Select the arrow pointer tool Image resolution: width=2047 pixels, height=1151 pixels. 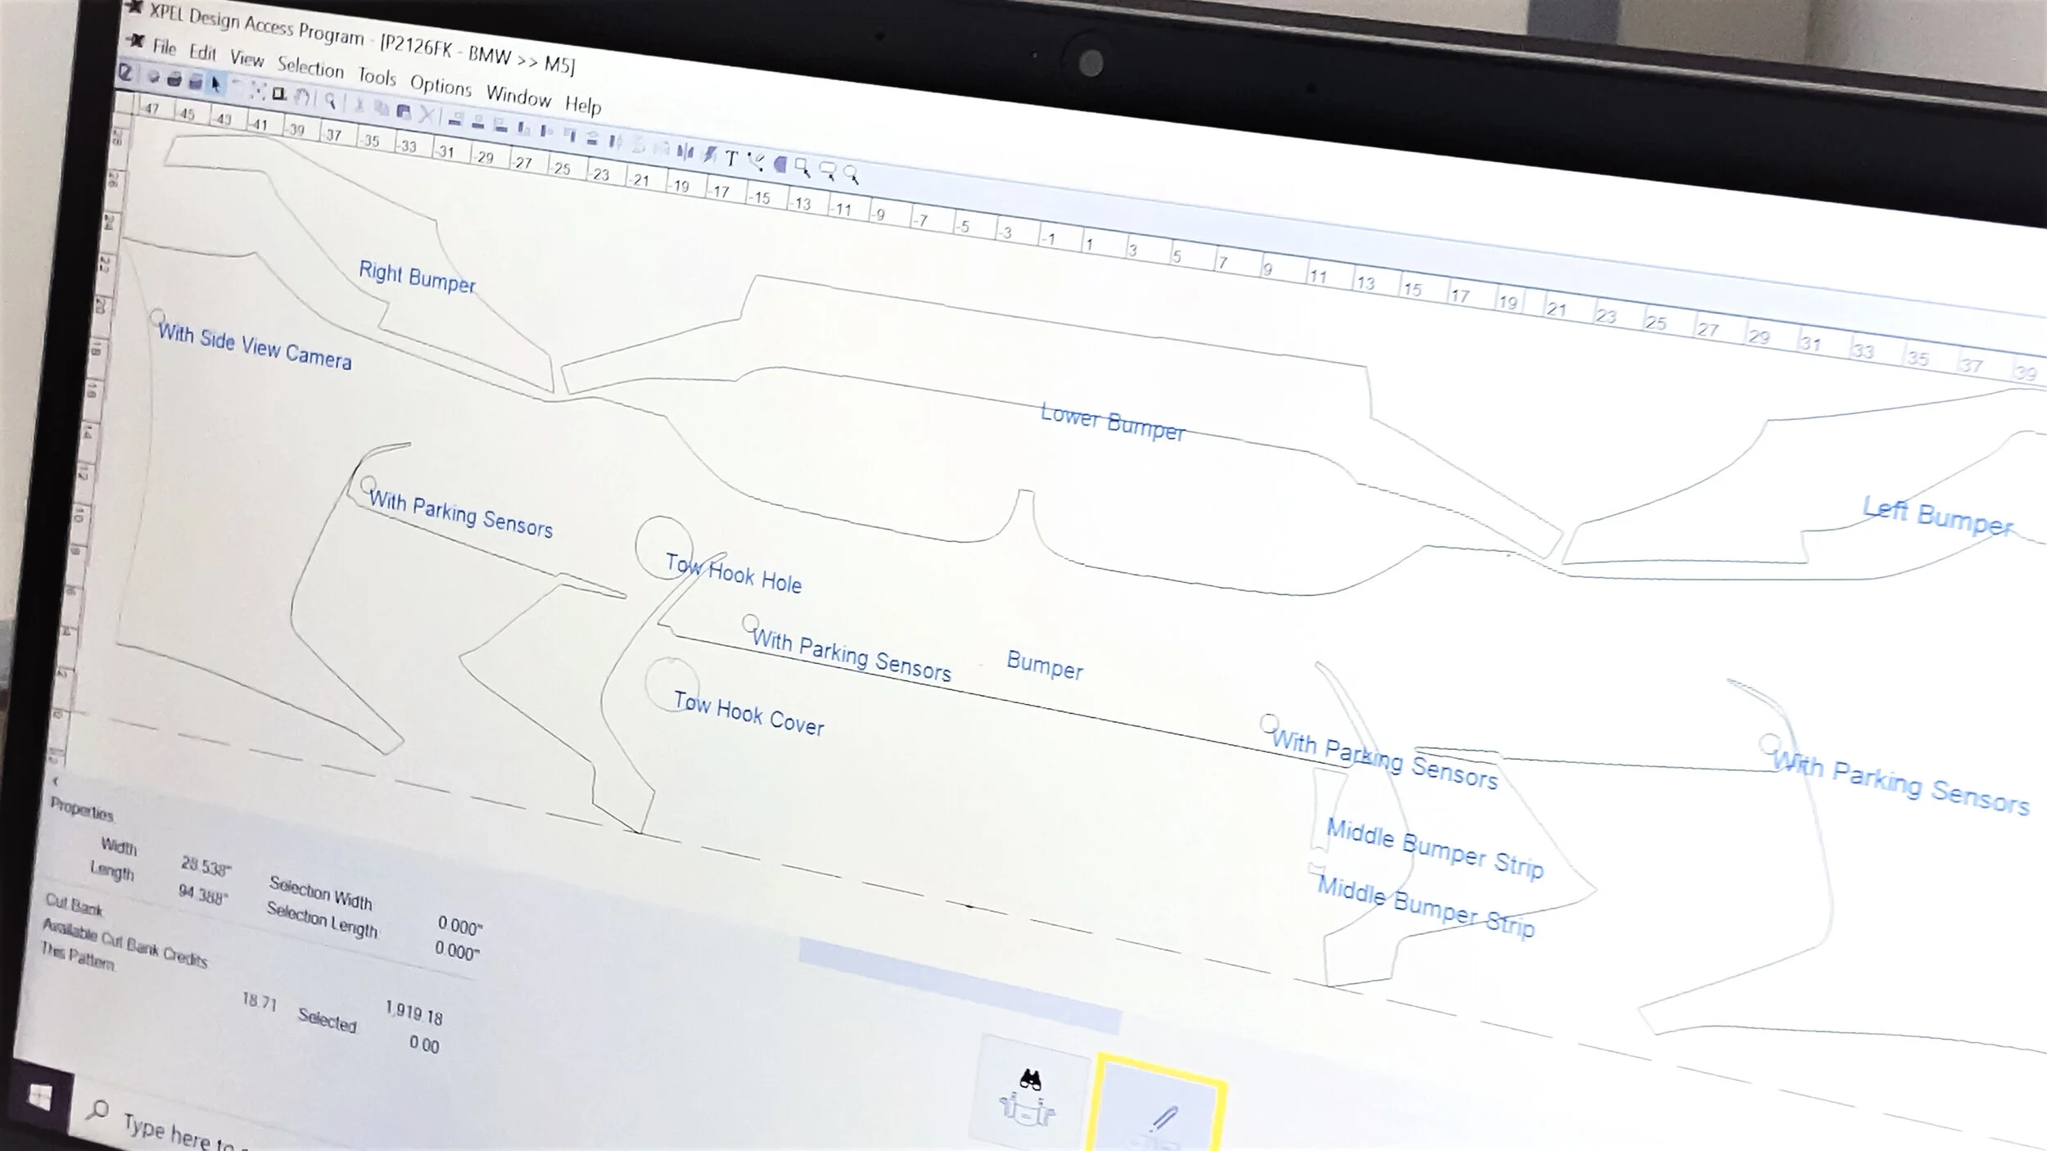coord(216,84)
